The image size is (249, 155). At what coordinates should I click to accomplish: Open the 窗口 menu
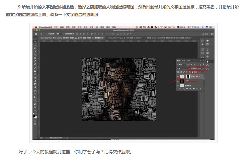click(108, 27)
